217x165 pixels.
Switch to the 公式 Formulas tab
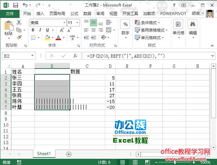point(74,13)
